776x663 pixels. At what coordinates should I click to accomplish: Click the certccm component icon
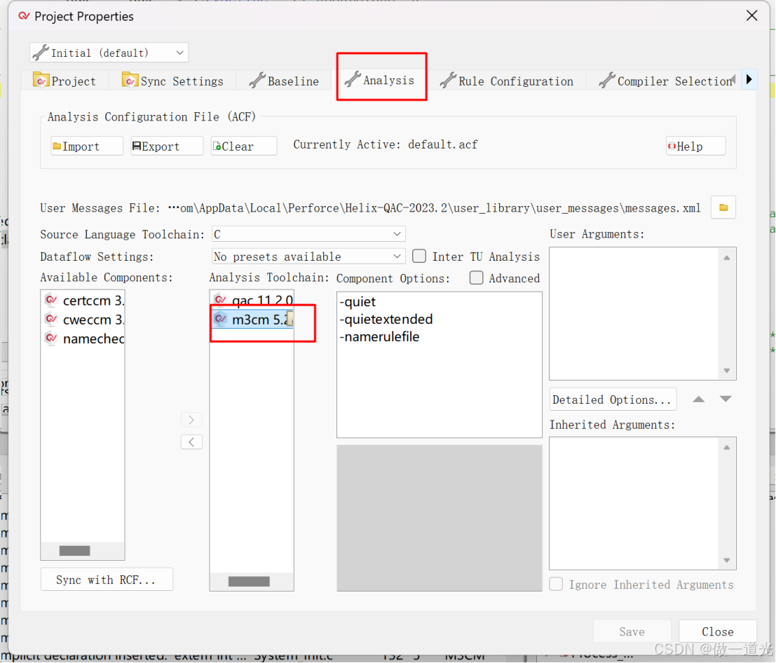point(51,299)
